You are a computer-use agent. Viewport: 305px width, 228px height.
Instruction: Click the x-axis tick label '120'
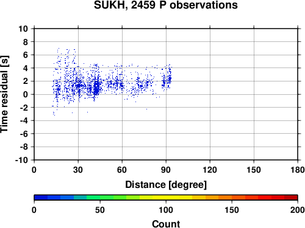210,170
